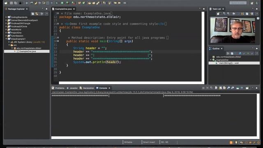Screen dimensions: 263x148
Task: Click the System.out.println(header) line in the editor
Action: coord(97,62)
